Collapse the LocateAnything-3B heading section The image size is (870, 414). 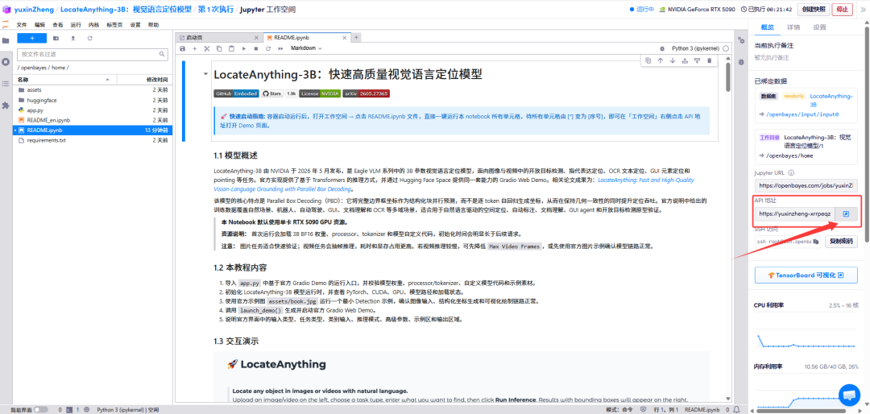[206, 74]
